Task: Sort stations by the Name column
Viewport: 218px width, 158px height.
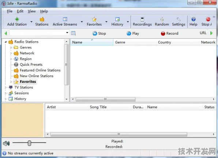Action: click(x=92, y=42)
